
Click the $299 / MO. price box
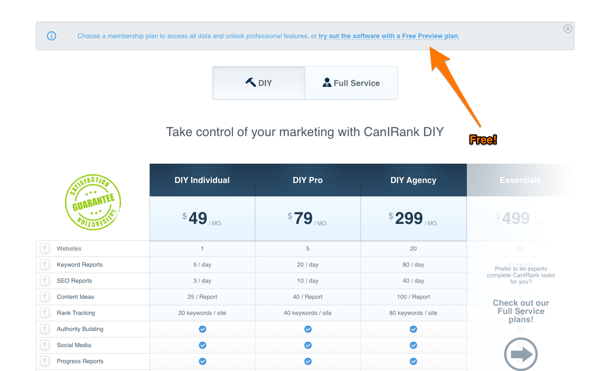click(413, 218)
